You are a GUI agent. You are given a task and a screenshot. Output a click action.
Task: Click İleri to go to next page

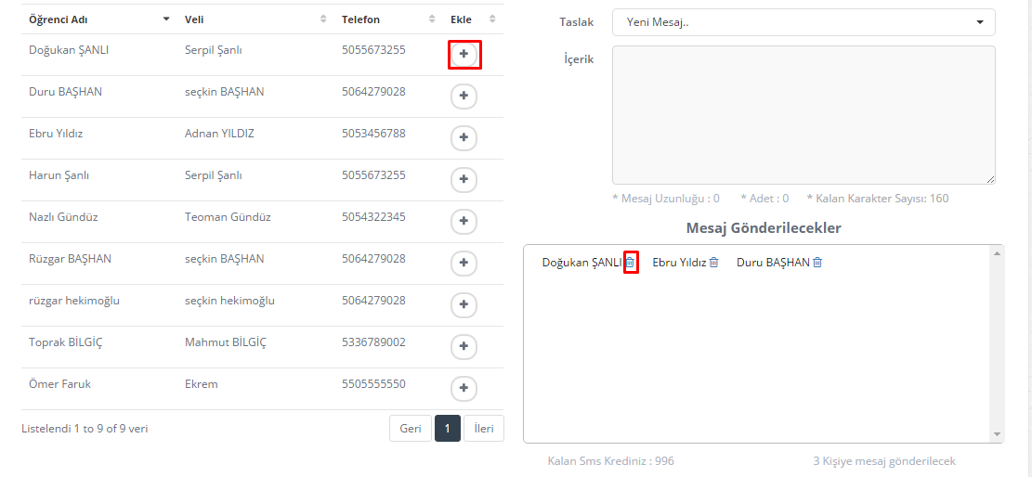pos(483,429)
